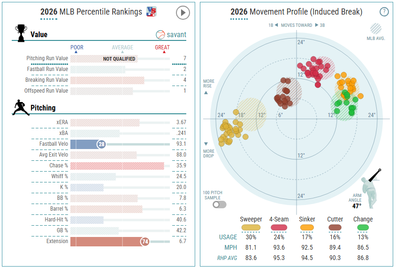Toggle the Cutter pitch color pill
Image resolution: width=396 pixels, height=268 pixels.
[335, 228]
